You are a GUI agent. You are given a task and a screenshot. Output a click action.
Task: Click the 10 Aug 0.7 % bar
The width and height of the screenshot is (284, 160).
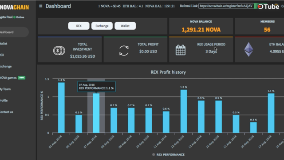pos(149,120)
